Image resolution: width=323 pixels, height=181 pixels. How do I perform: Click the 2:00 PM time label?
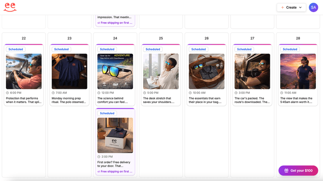107,157
